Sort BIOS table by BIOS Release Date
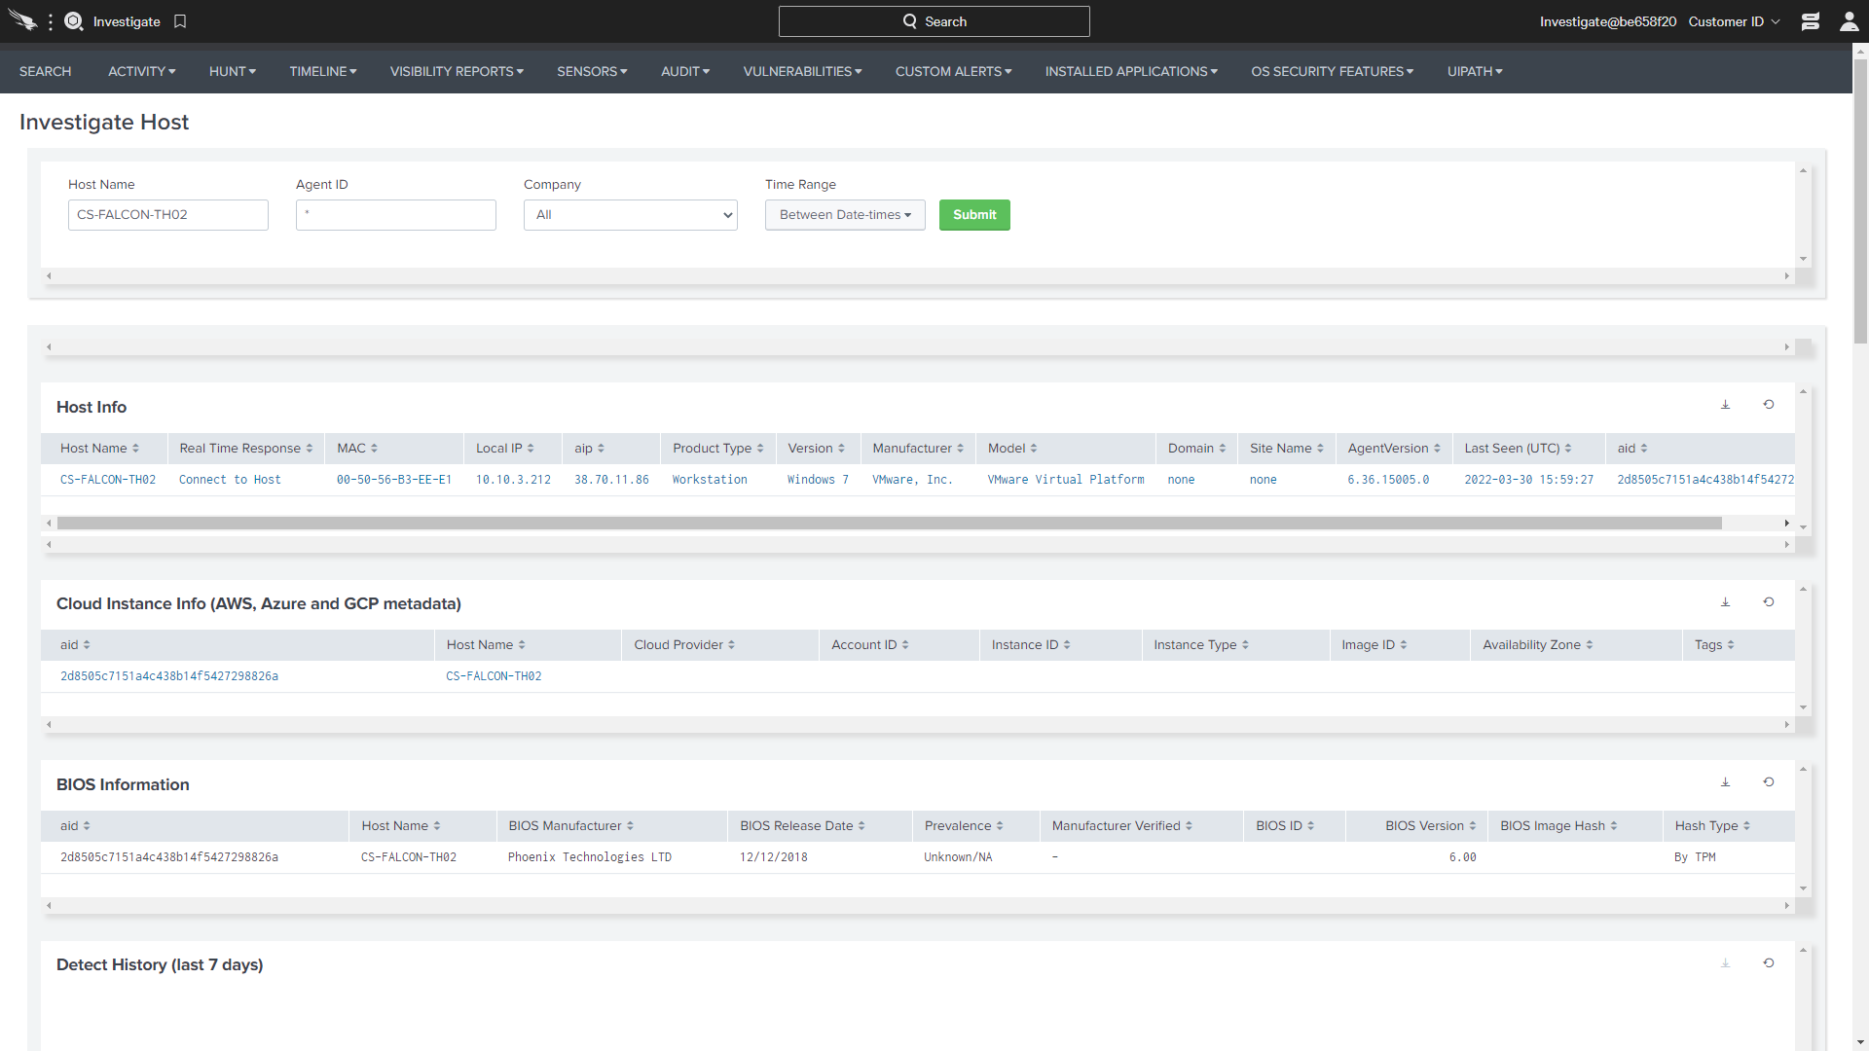The height and width of the screenshot is (1051, 1869). [802, 826]
